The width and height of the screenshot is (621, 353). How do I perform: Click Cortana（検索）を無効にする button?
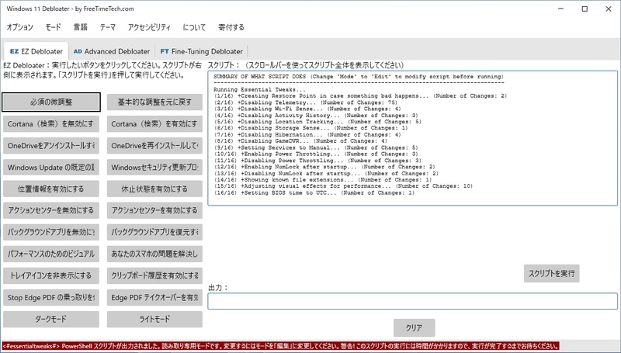(x=51, y=124)
